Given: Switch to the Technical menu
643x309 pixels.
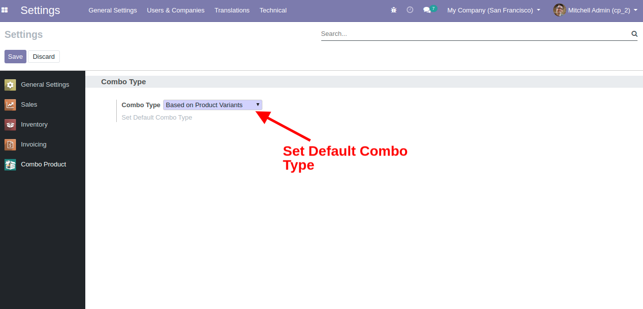Looking at the screenshot, I should point(272,10).
